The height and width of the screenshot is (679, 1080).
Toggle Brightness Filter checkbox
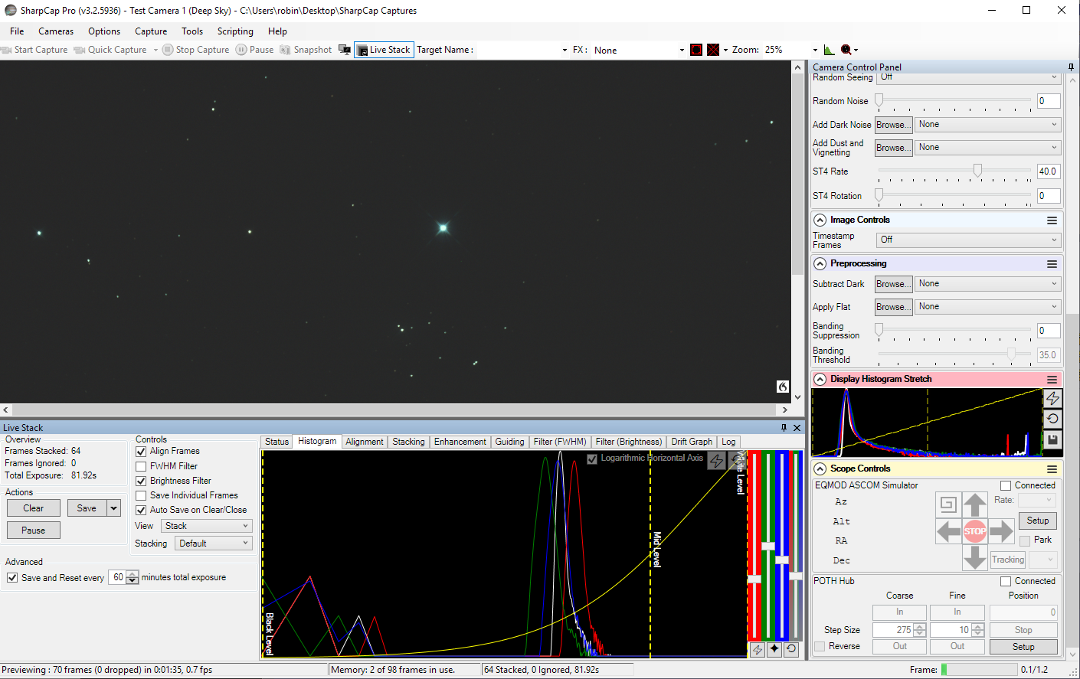pos(141,481)
